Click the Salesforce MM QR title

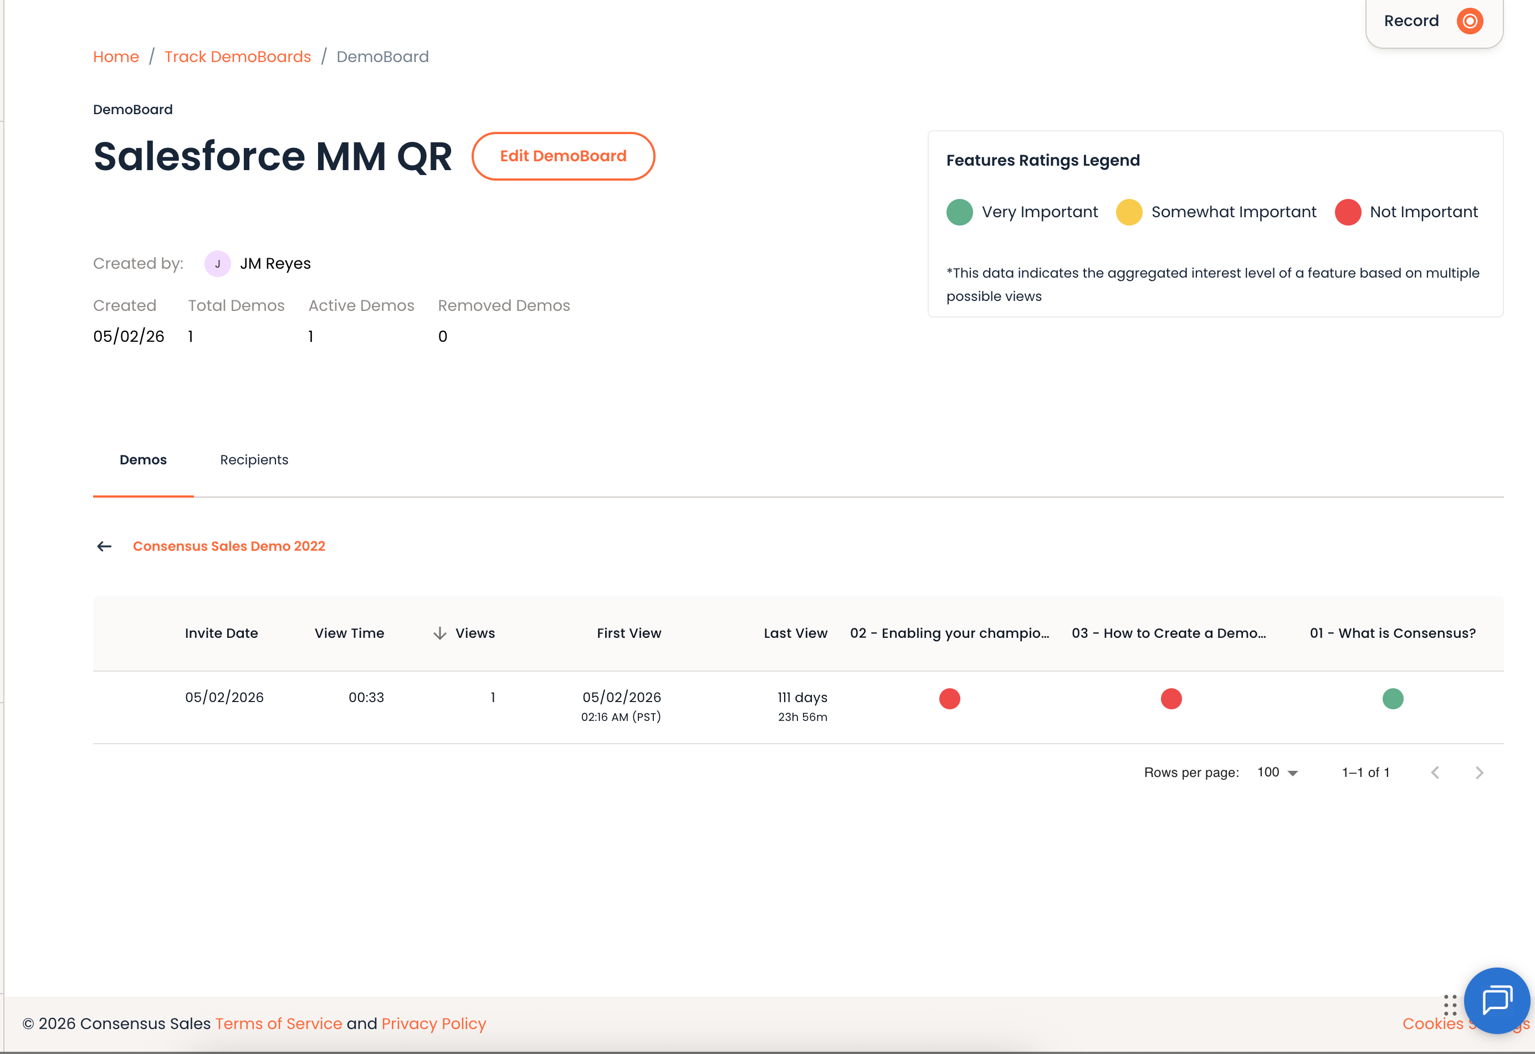[x=273, y=156]
